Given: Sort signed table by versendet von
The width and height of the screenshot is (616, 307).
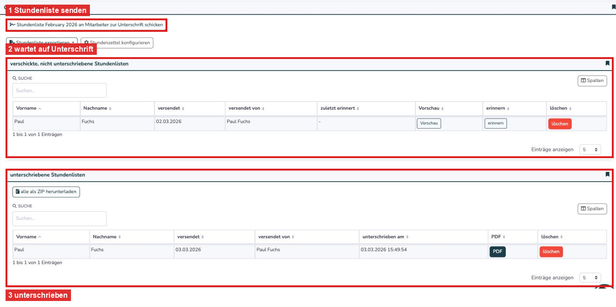Looking at the screenshot, I should [307, 236].
